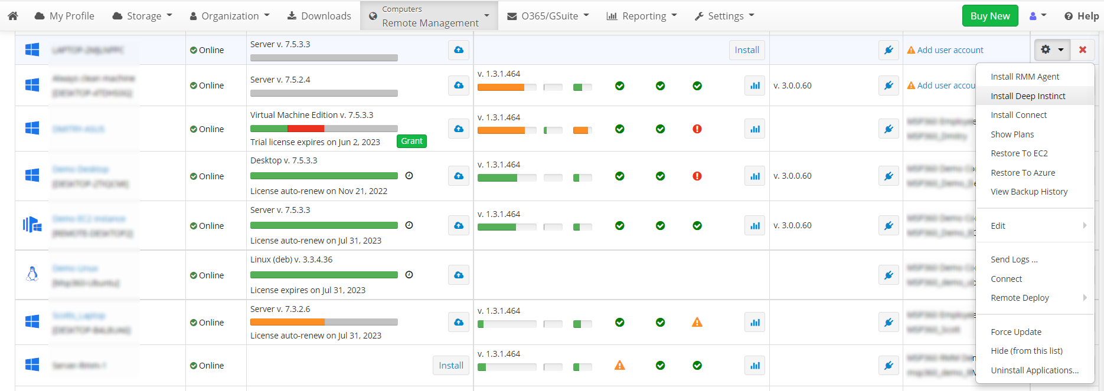Click Install button next to the gear dropdown
This screenshot has height=391, width=1104.
pyautogui.click(x=747, y=50)
